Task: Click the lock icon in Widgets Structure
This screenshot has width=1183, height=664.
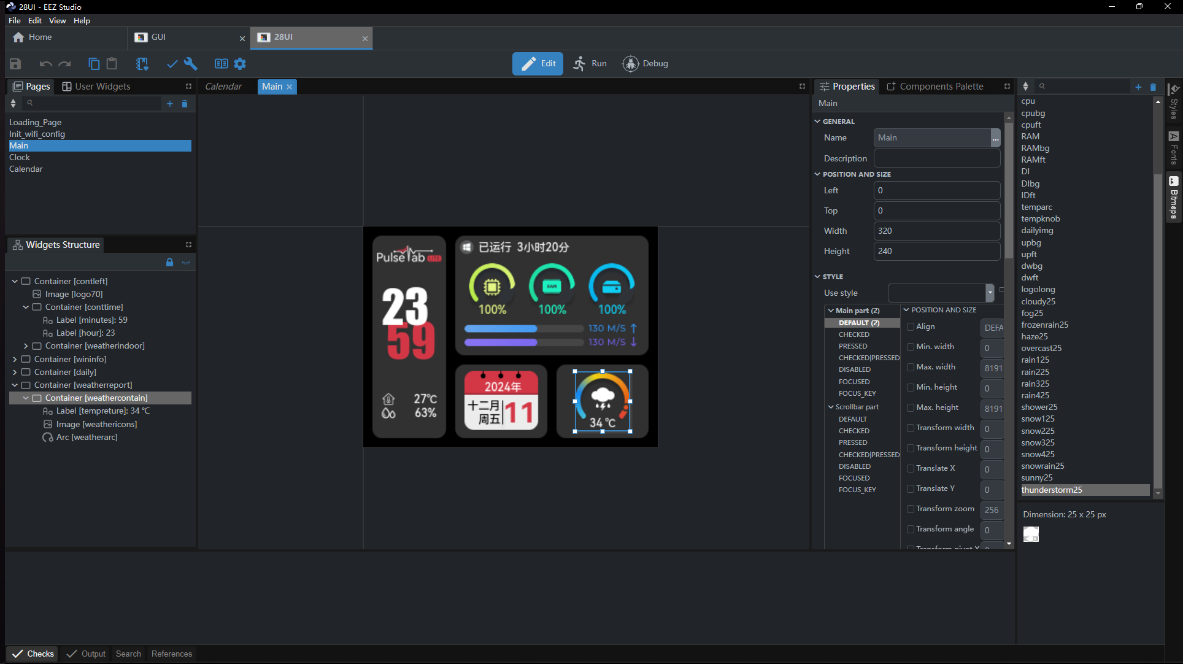Action: [169, 262]
